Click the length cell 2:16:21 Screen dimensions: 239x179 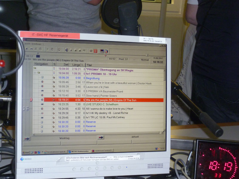[76, 69]
